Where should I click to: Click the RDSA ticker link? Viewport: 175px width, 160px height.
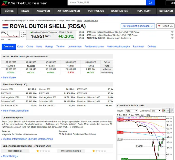(79, 21)
